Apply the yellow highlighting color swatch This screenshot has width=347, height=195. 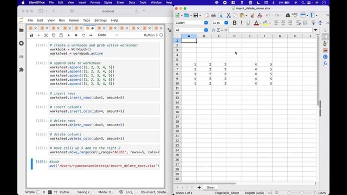click(x=265, y=23)
